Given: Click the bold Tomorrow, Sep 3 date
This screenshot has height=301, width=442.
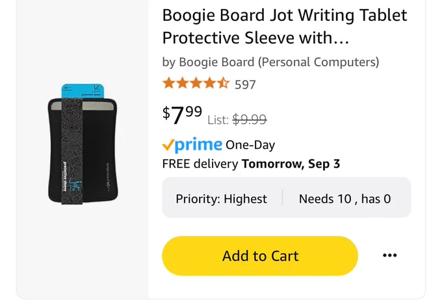Looking at the screenshot, I should point(291,164).
